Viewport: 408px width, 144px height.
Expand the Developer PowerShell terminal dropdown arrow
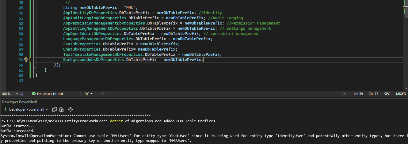click(x=47, y=109)
